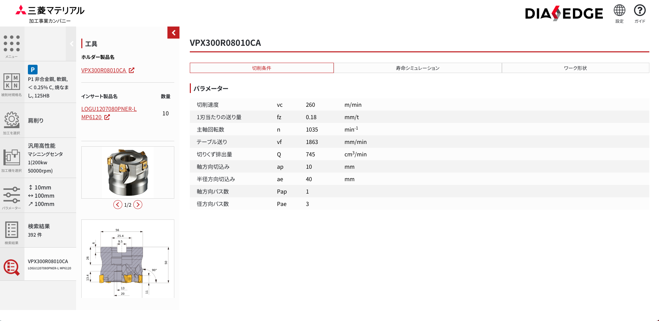The width and height of the screenshot is (659, 321).
Task: Open the parameter sliders icon
Action: coord(12,195)
